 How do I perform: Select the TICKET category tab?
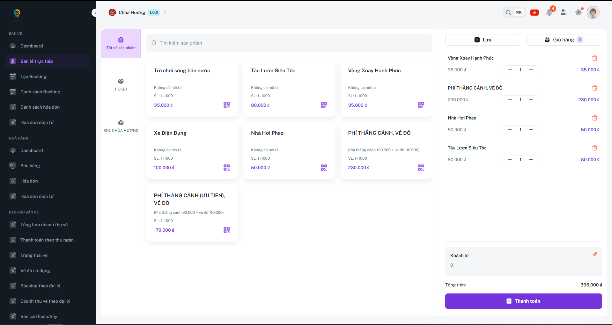click(121, 85)
